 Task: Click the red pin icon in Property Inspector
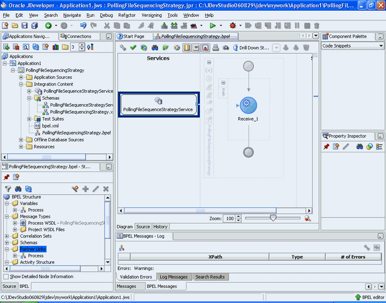click(x=326, y=146)
